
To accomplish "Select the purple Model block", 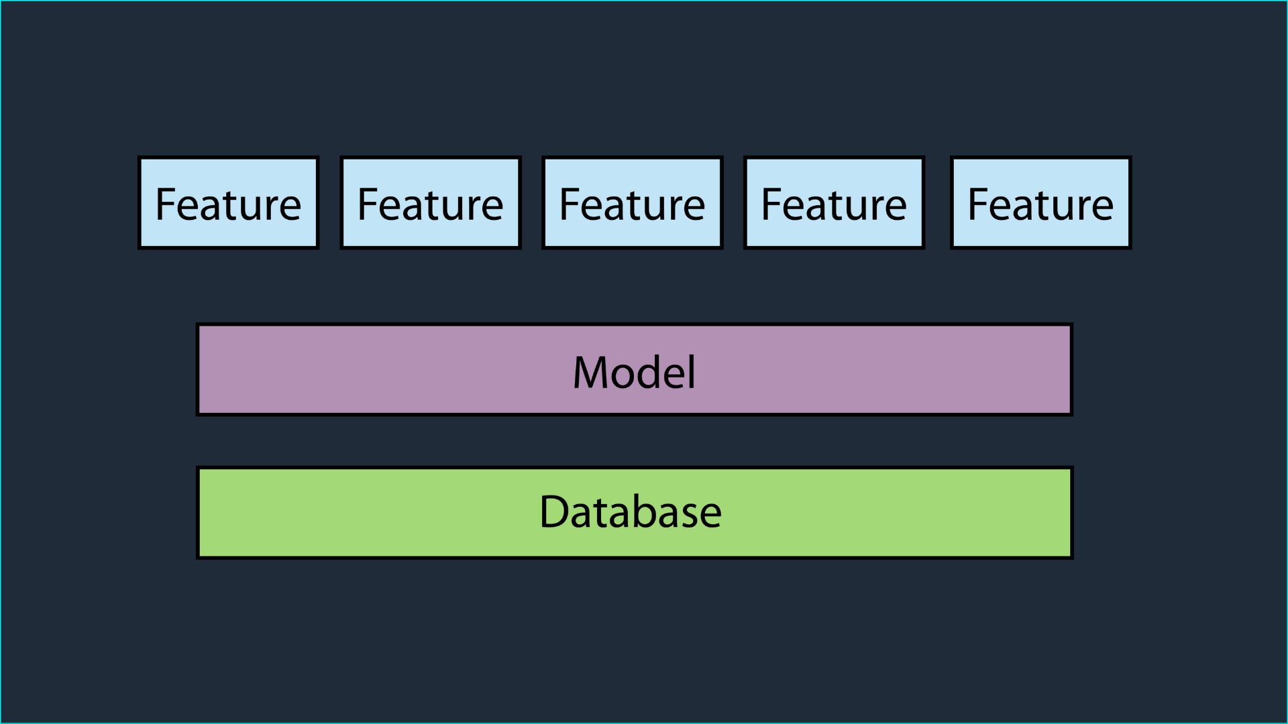I will 635,369.
